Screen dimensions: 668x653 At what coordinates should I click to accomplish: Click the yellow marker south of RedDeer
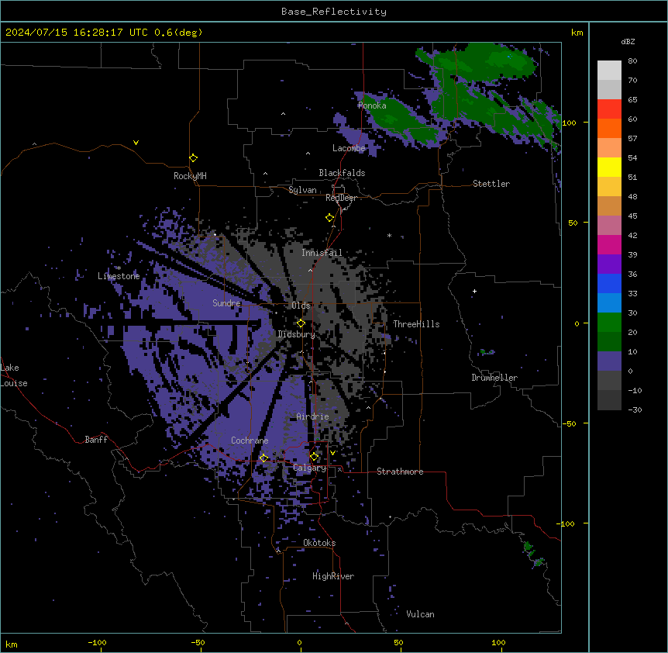click(329, 218)
